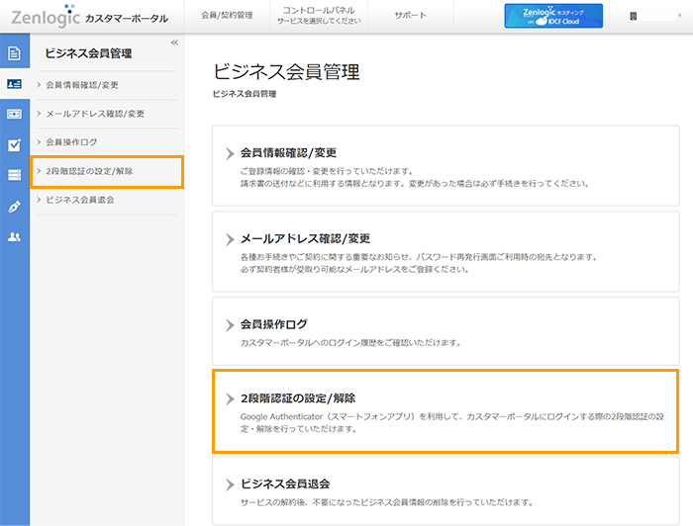693x526 pixels.
Task: Select the member ID card sidebar icon
Action: [x=15, y=84]
